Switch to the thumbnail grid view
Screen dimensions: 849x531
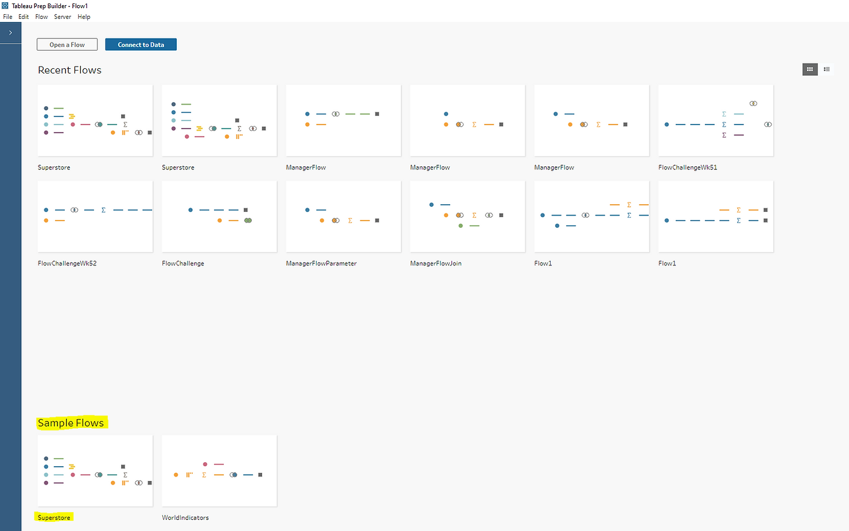pyautogui.click(x=809, y=69)
